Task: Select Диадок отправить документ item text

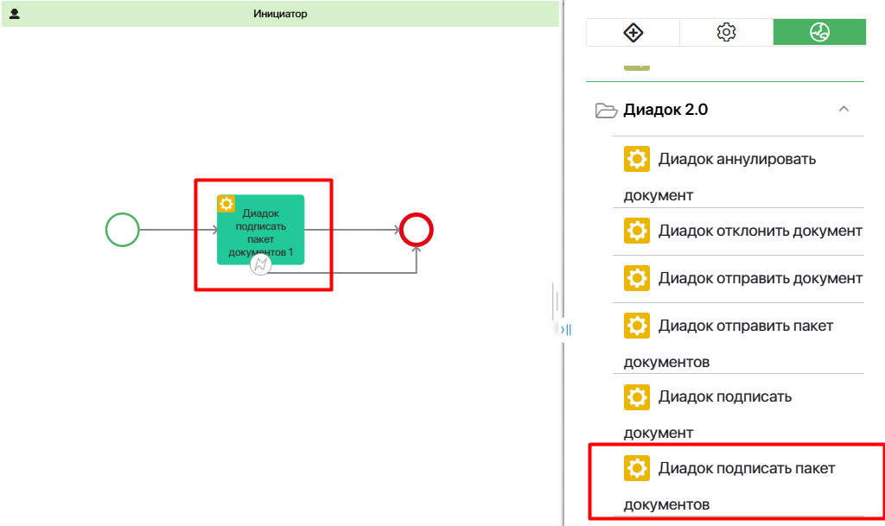Action: coord(761,278)
